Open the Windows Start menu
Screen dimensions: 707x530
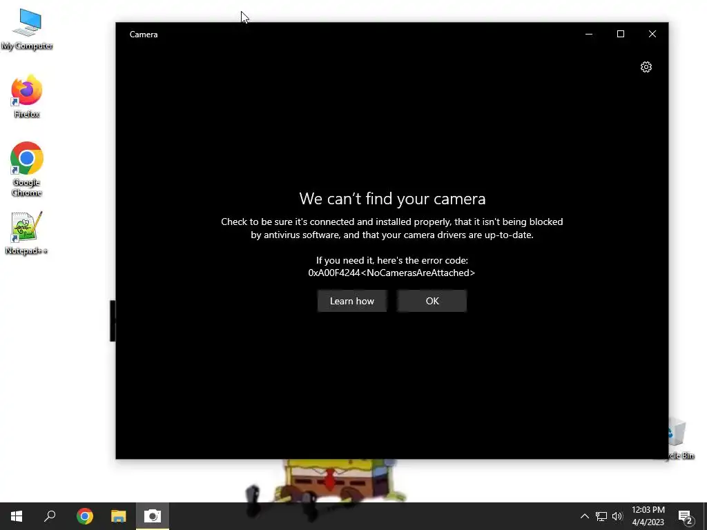pos(17,516)
